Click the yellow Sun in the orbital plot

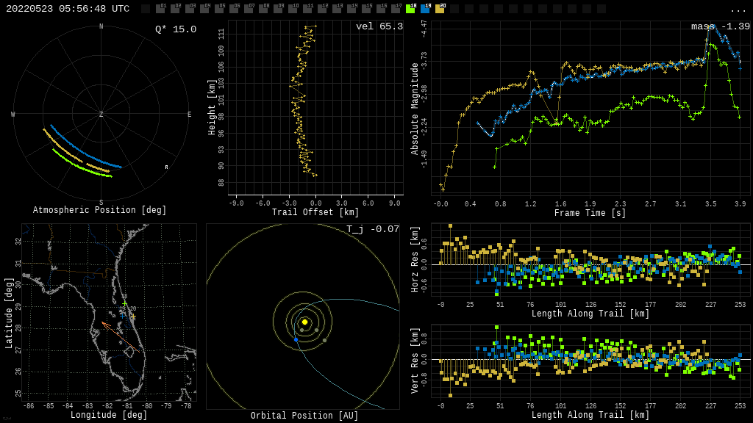coord(304,322)
